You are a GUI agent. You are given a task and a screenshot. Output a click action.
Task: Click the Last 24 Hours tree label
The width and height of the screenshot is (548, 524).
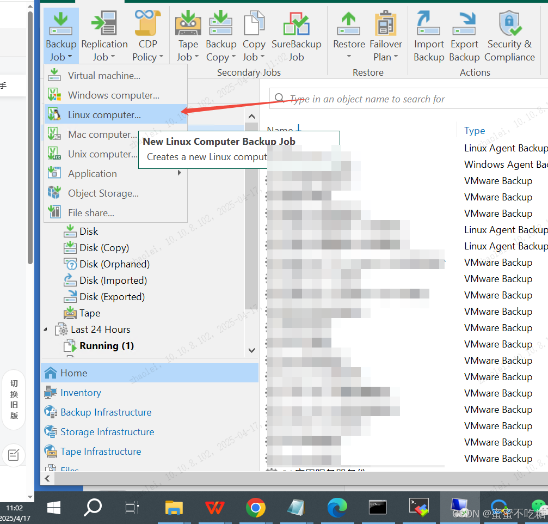tap(100, 330)
